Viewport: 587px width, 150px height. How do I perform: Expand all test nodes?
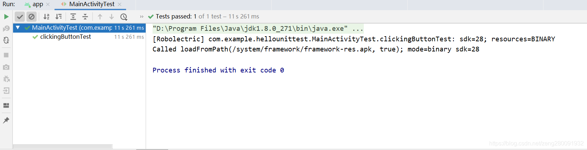click(73, 17)
